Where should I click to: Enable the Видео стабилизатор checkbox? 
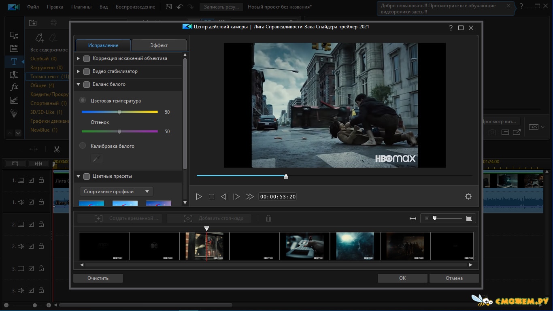(x=87, y=72)
